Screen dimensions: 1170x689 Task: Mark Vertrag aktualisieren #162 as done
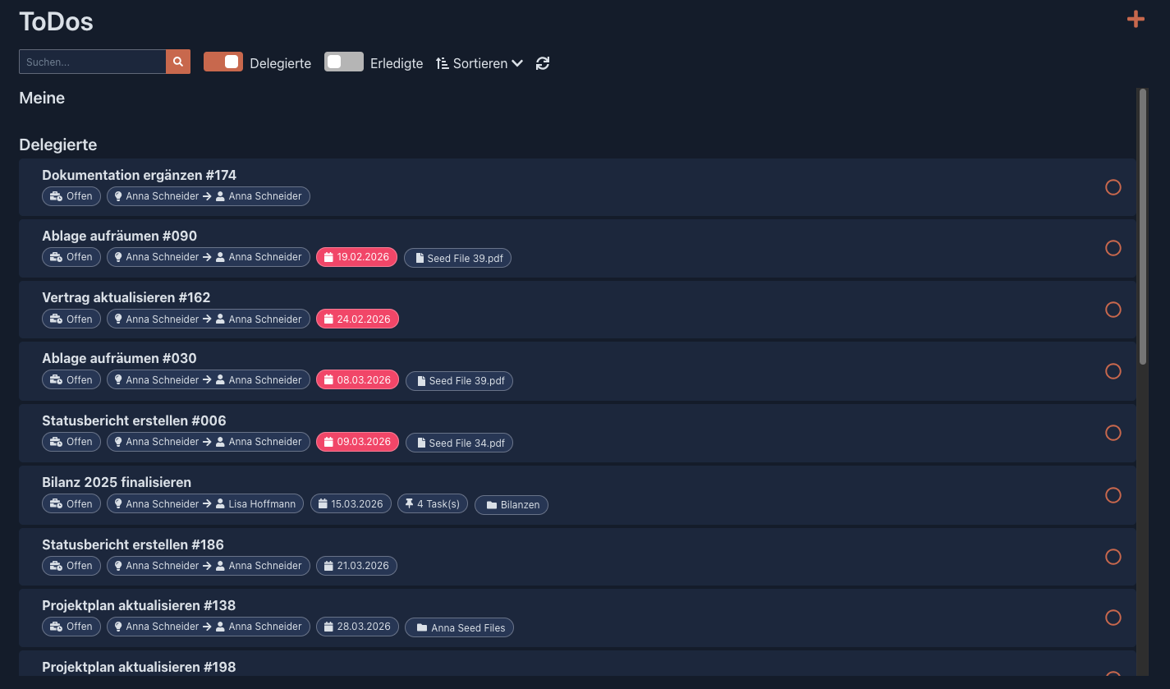click(x=1113, y=310)
